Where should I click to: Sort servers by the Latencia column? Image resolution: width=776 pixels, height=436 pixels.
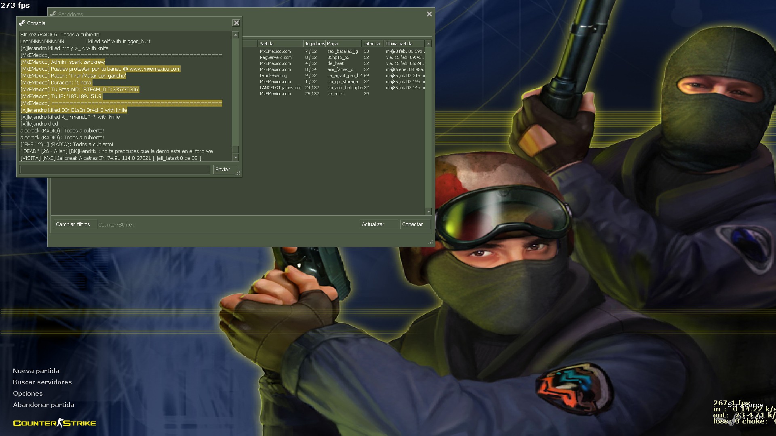pyautogui.click(x=373, y=44)
